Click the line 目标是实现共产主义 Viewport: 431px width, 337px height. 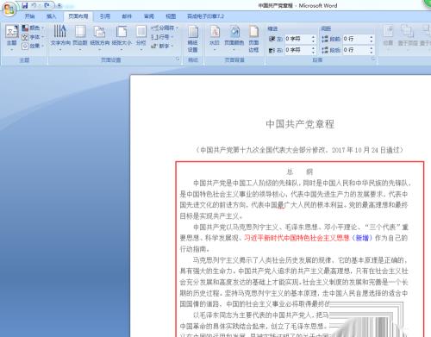point(211,216)
